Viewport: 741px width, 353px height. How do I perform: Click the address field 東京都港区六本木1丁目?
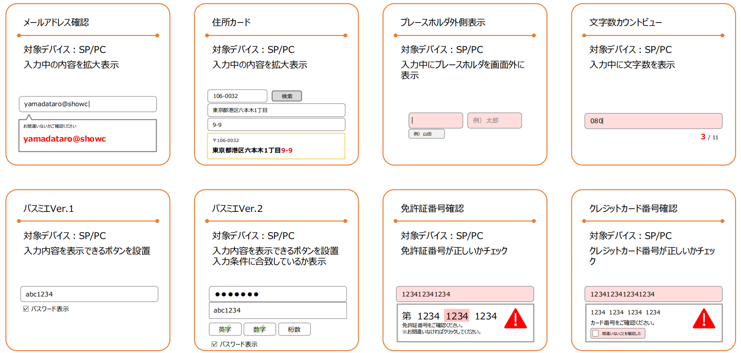(x=276, y=110)
